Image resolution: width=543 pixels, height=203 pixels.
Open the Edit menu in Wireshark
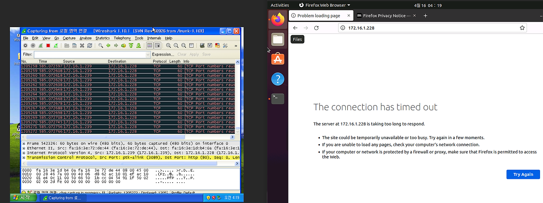coord(35,38)
